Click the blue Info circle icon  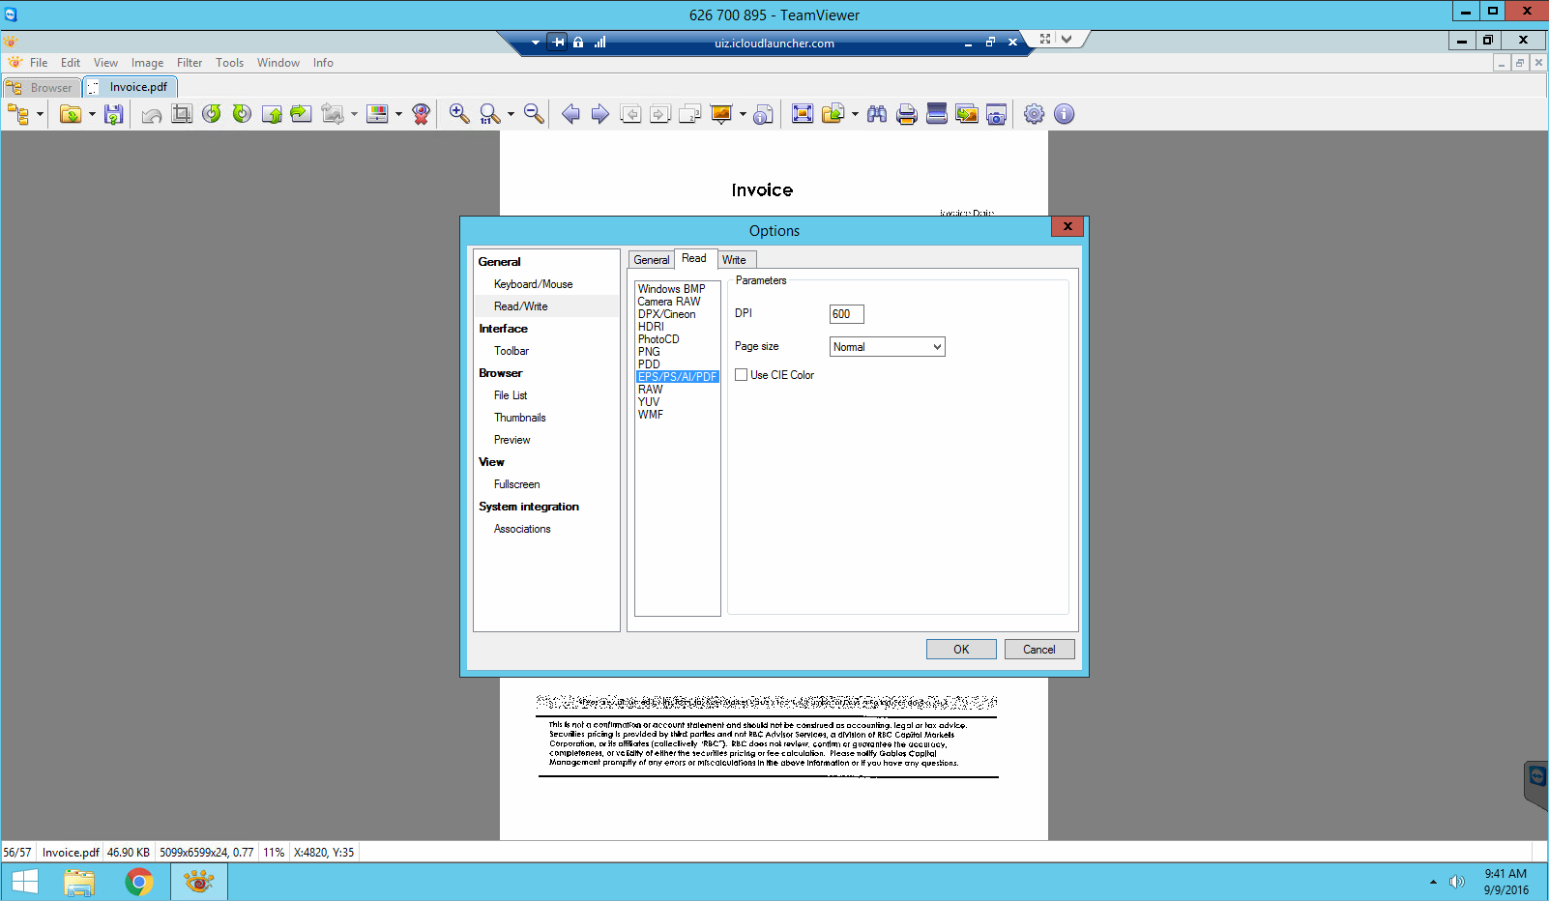(1064, 114)
